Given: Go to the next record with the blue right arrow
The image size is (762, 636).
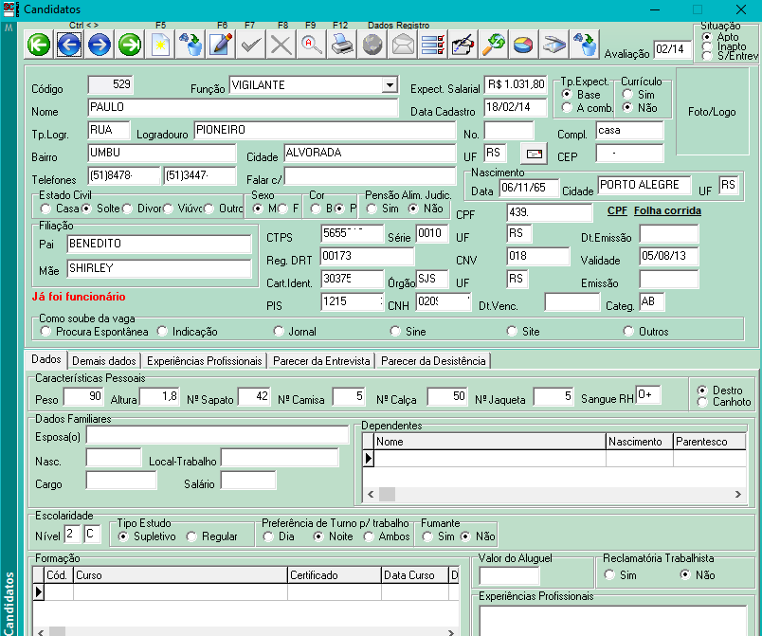Looking at the screenshot, I should pyautogui.click(x=100, y=45).
